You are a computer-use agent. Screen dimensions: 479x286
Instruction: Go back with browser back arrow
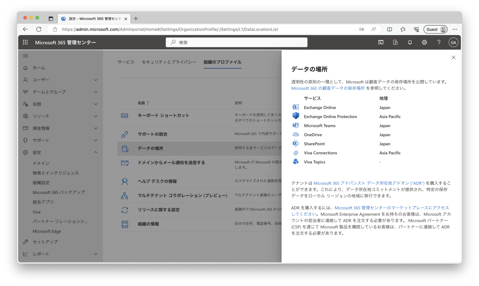[25, 29]
